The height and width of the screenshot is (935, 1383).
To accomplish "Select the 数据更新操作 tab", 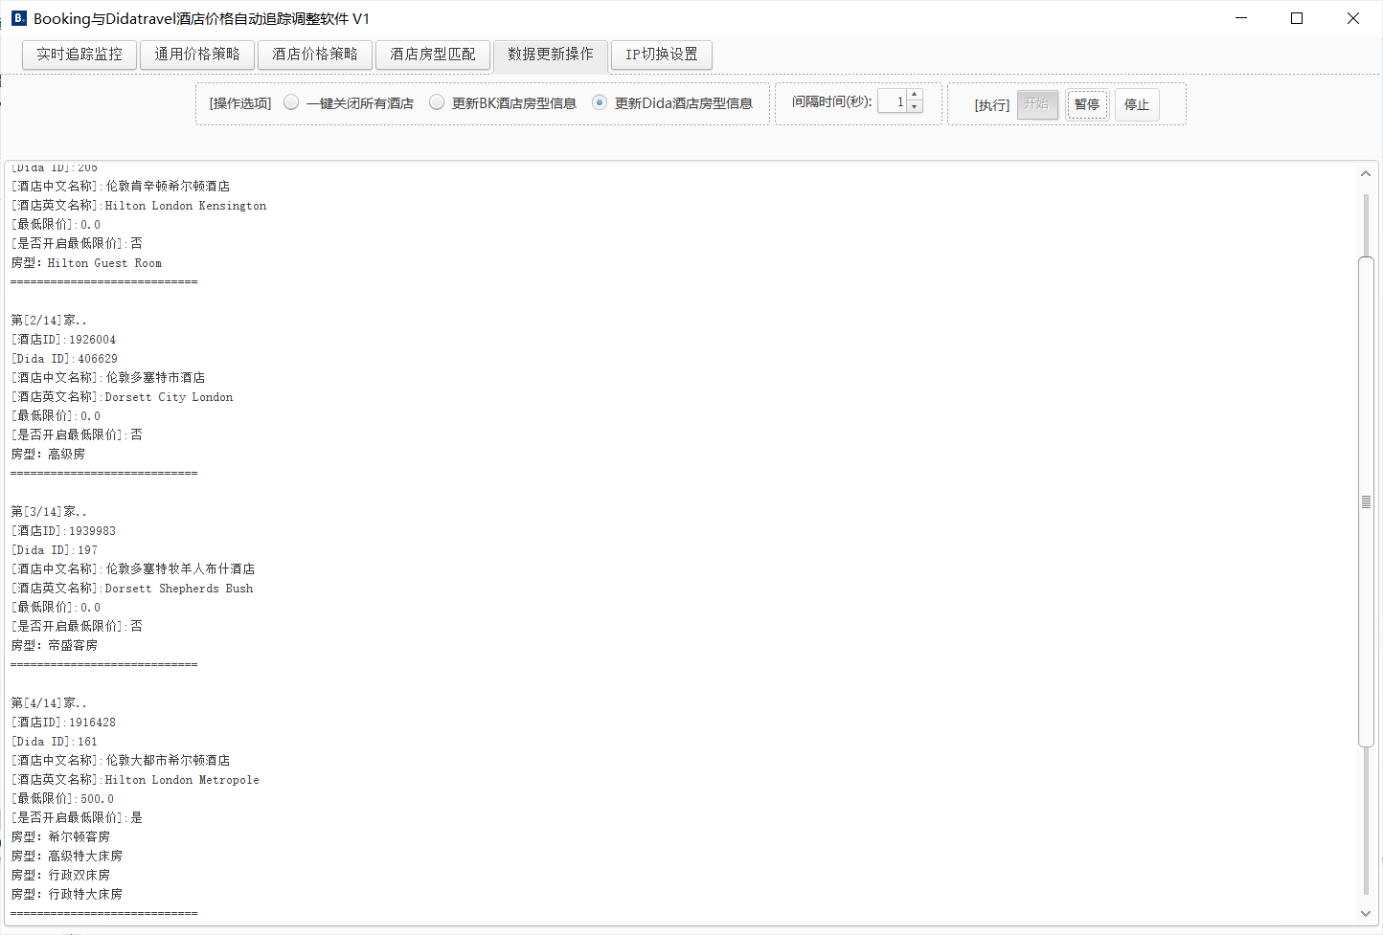I will point(551,55).
